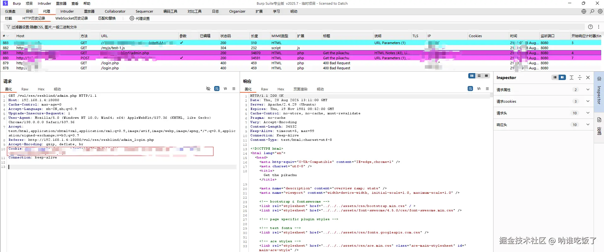604x252 pixels.
Task: Click the globe browser icon in top bar
Action: tap(584, 11)
